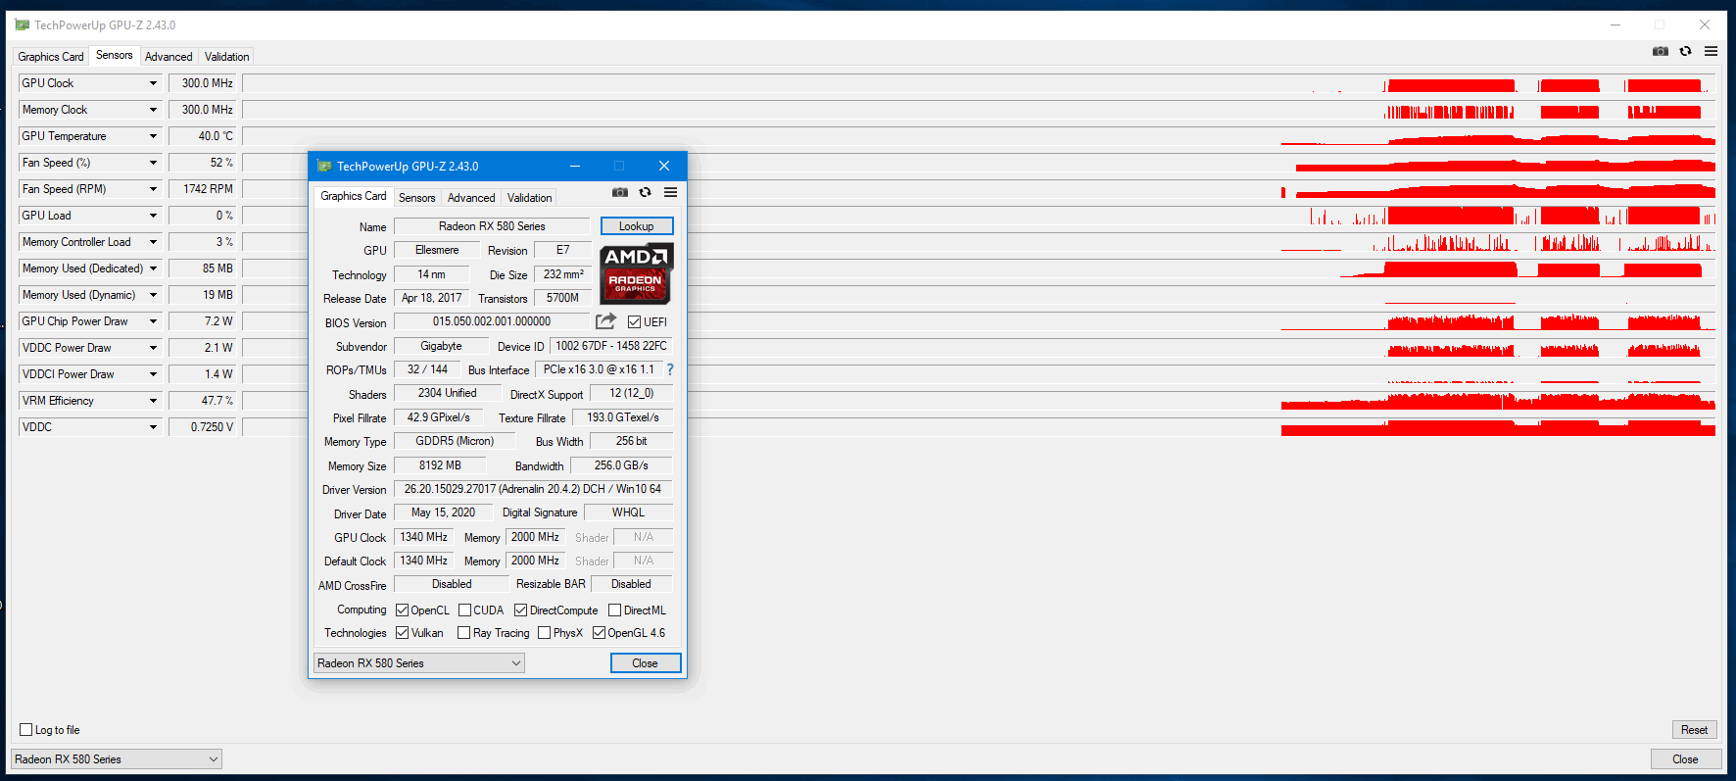Open GPU selector dropdown in Sensors window
This screenshot has width=1736, height=781.
[117, 759]
